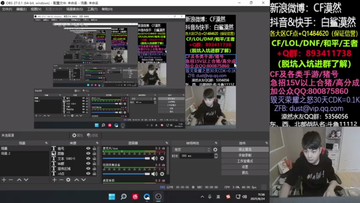This screenshot has width=360, height=203.
Task: Toggle lock on 宣传区域 source
Action: coord(94,168)
